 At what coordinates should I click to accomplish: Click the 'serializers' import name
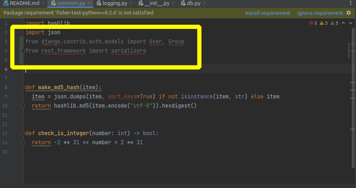pyautogui.click(x=128, y=51)
